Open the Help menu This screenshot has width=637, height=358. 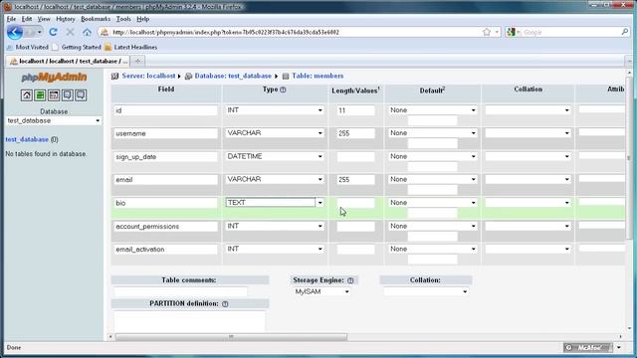pos(143,19)
